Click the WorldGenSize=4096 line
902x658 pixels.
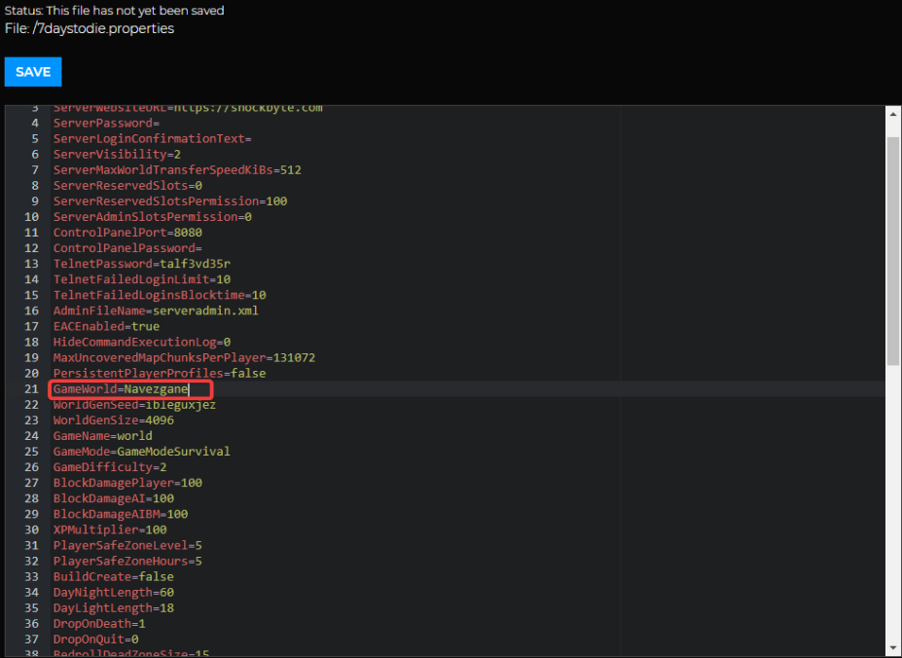(x=113, y=420)
